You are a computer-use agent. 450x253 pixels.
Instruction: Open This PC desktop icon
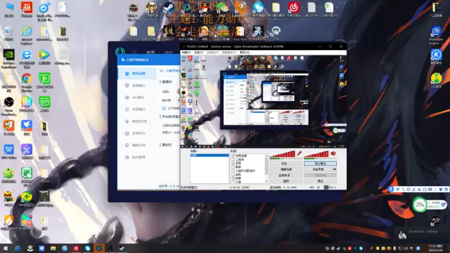tap(9, 10)
